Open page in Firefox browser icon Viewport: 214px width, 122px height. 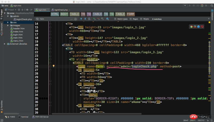click(x=195, y=26)
